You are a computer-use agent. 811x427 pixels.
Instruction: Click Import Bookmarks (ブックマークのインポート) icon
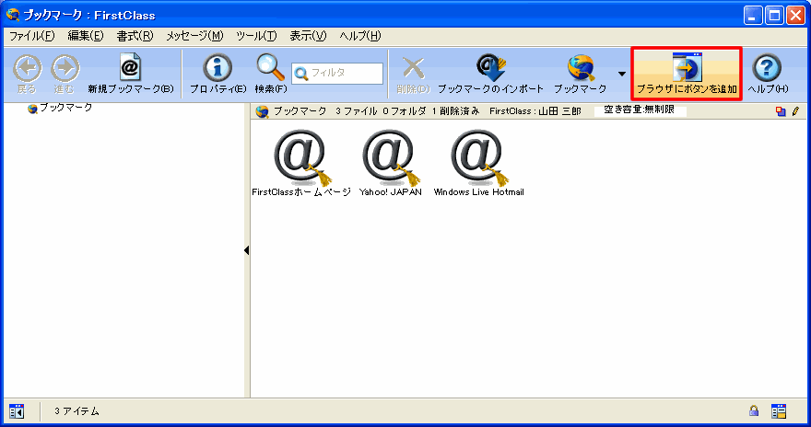[488, 69]
